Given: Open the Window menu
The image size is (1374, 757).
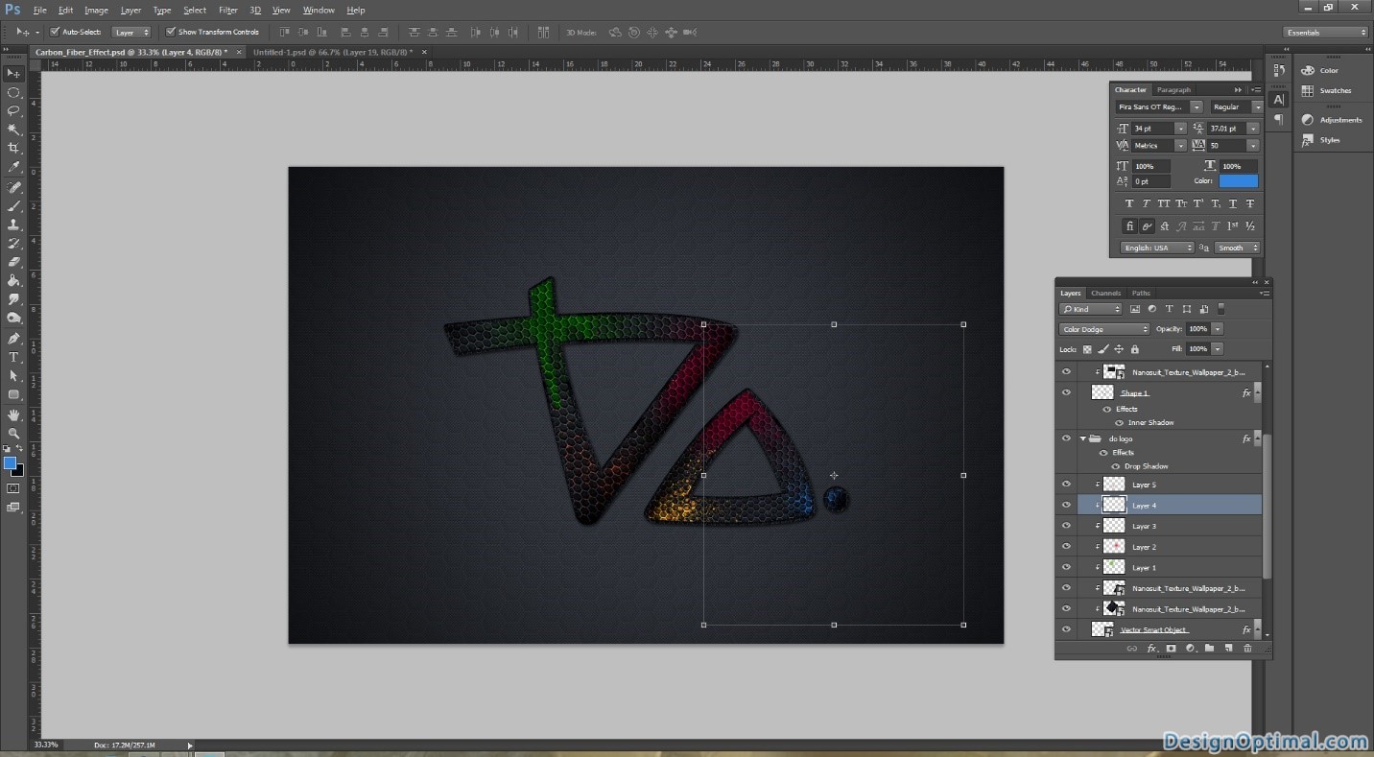Looking at the screenshot, I should point(319,10).
